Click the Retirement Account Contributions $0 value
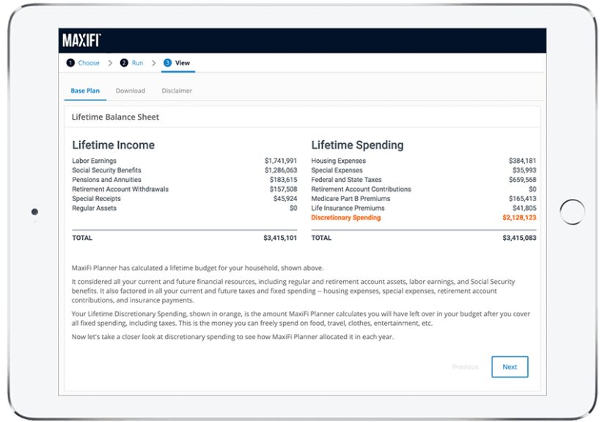 coord(532,189)
